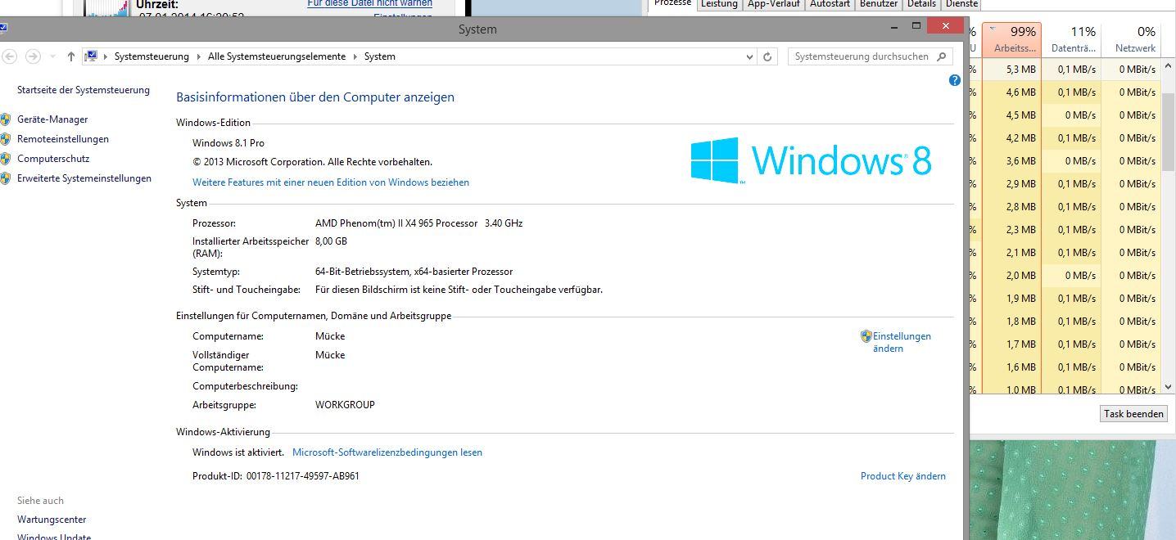This screenshot has height=540, width=1176.
Task: Open Windows Update link
Action: pyautogui.click(x=54, y=536)
